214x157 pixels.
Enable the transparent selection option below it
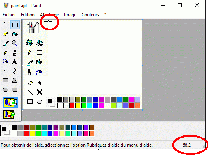[10, 114]
